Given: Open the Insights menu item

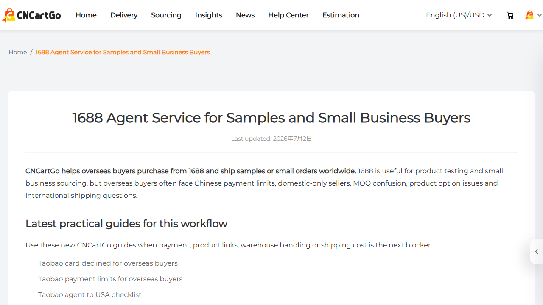Looking at the screenshot, I should [x=209, y=15].
